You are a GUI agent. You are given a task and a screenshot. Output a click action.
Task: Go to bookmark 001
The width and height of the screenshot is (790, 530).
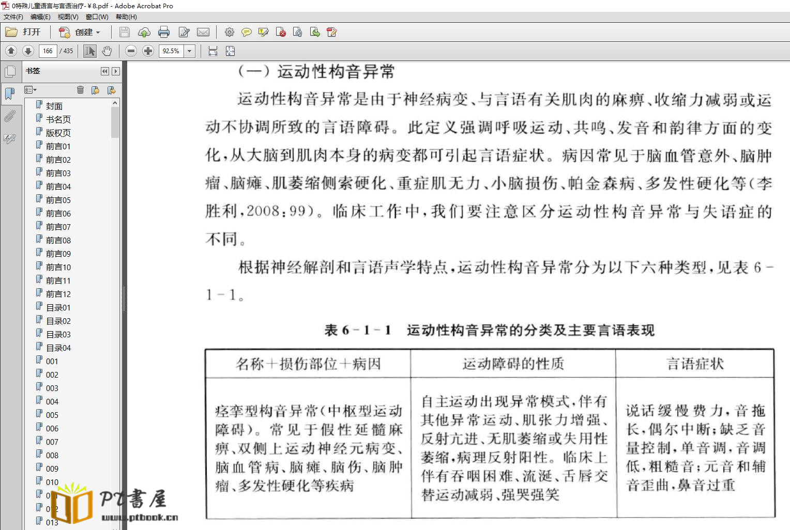(x=52, y=361)
